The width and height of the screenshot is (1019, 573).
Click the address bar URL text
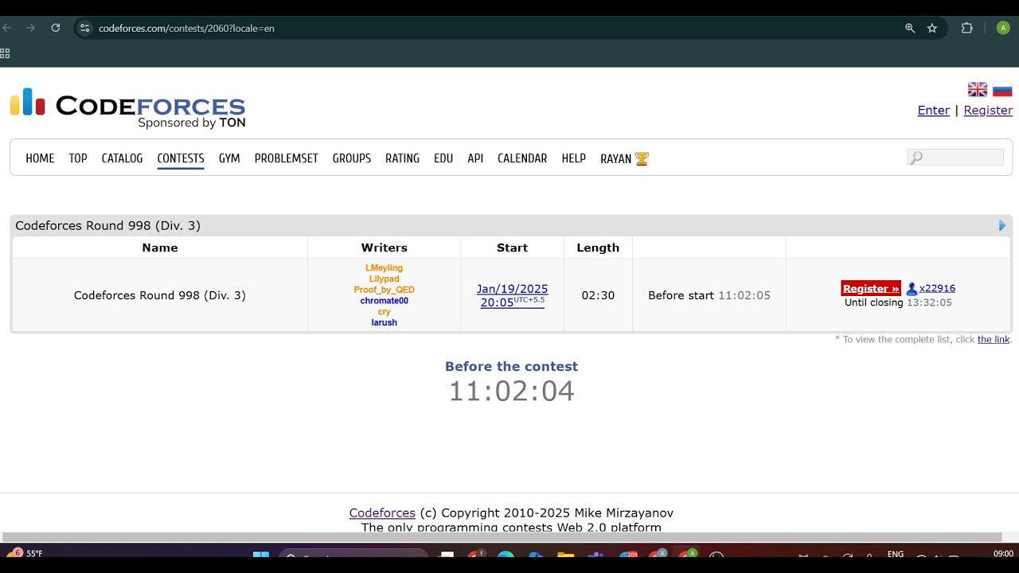click(186, 28)
